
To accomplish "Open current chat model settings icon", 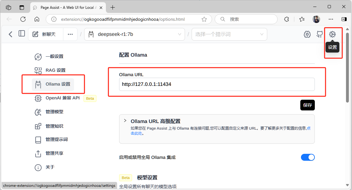I will (x=307, y=34).
